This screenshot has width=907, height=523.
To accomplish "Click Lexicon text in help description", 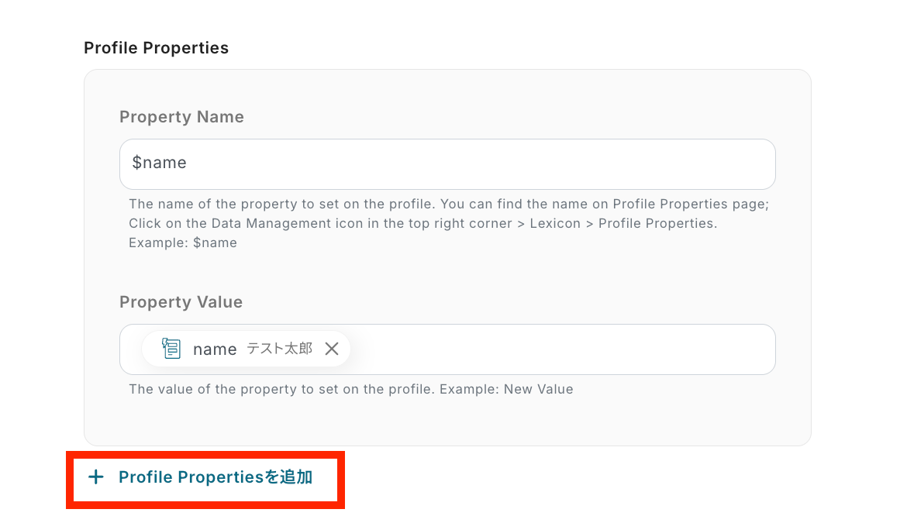I will pyautogui.click(x=557, y=223).
